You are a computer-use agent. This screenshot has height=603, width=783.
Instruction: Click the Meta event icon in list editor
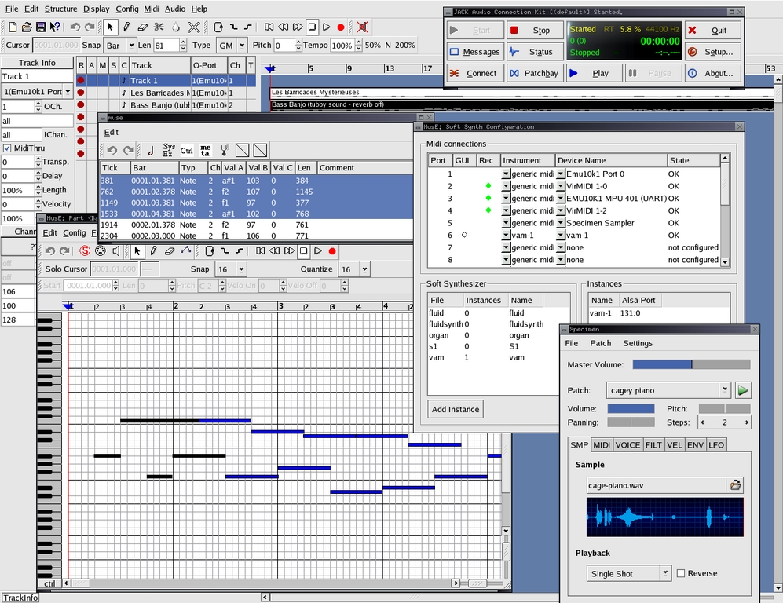(x=206, y=150)
